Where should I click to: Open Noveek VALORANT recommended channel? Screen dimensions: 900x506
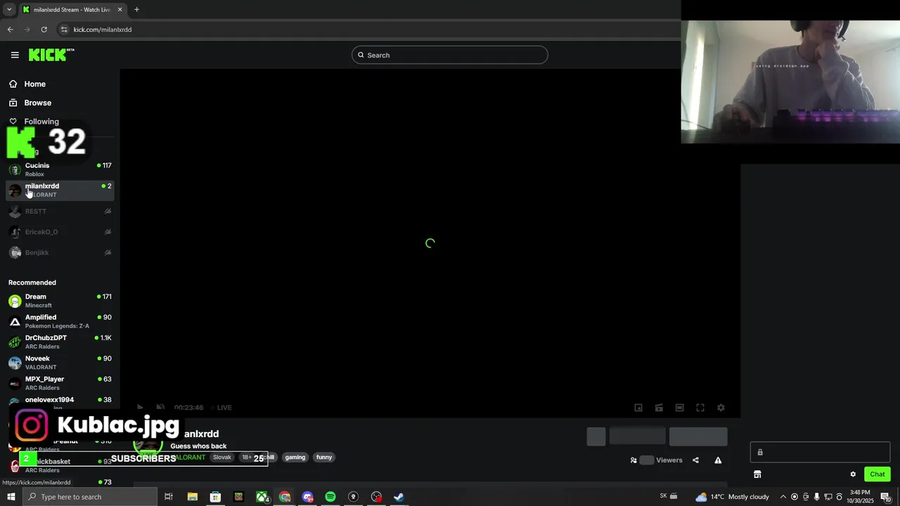[x=60, y=363]
